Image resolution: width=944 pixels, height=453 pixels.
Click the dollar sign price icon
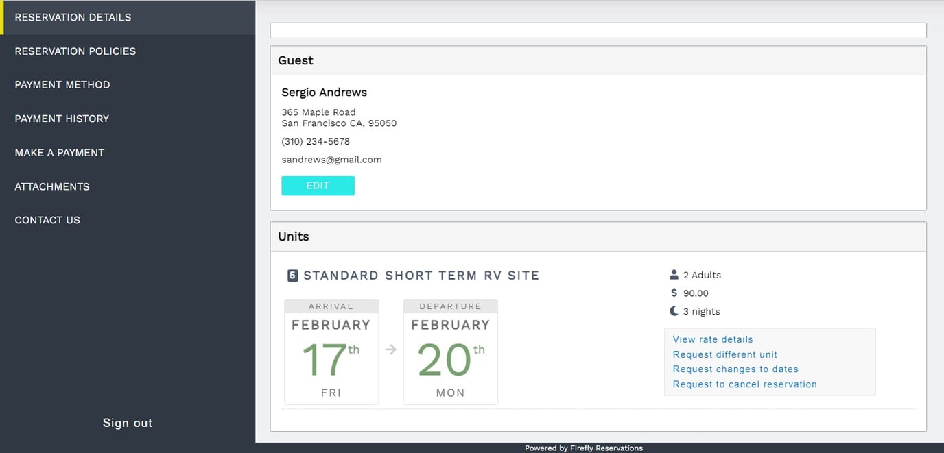(x=674, y=293)
